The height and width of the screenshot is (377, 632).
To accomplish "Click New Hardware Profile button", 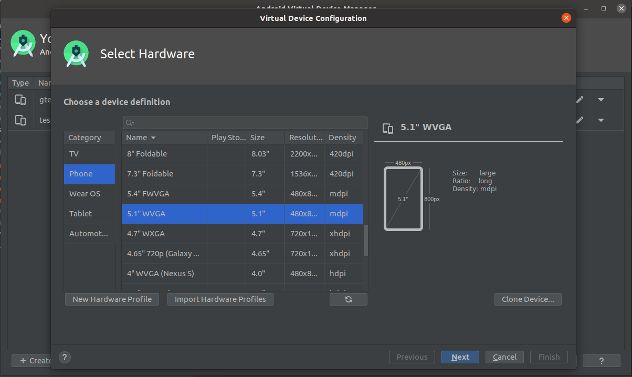I will [112, 299].
